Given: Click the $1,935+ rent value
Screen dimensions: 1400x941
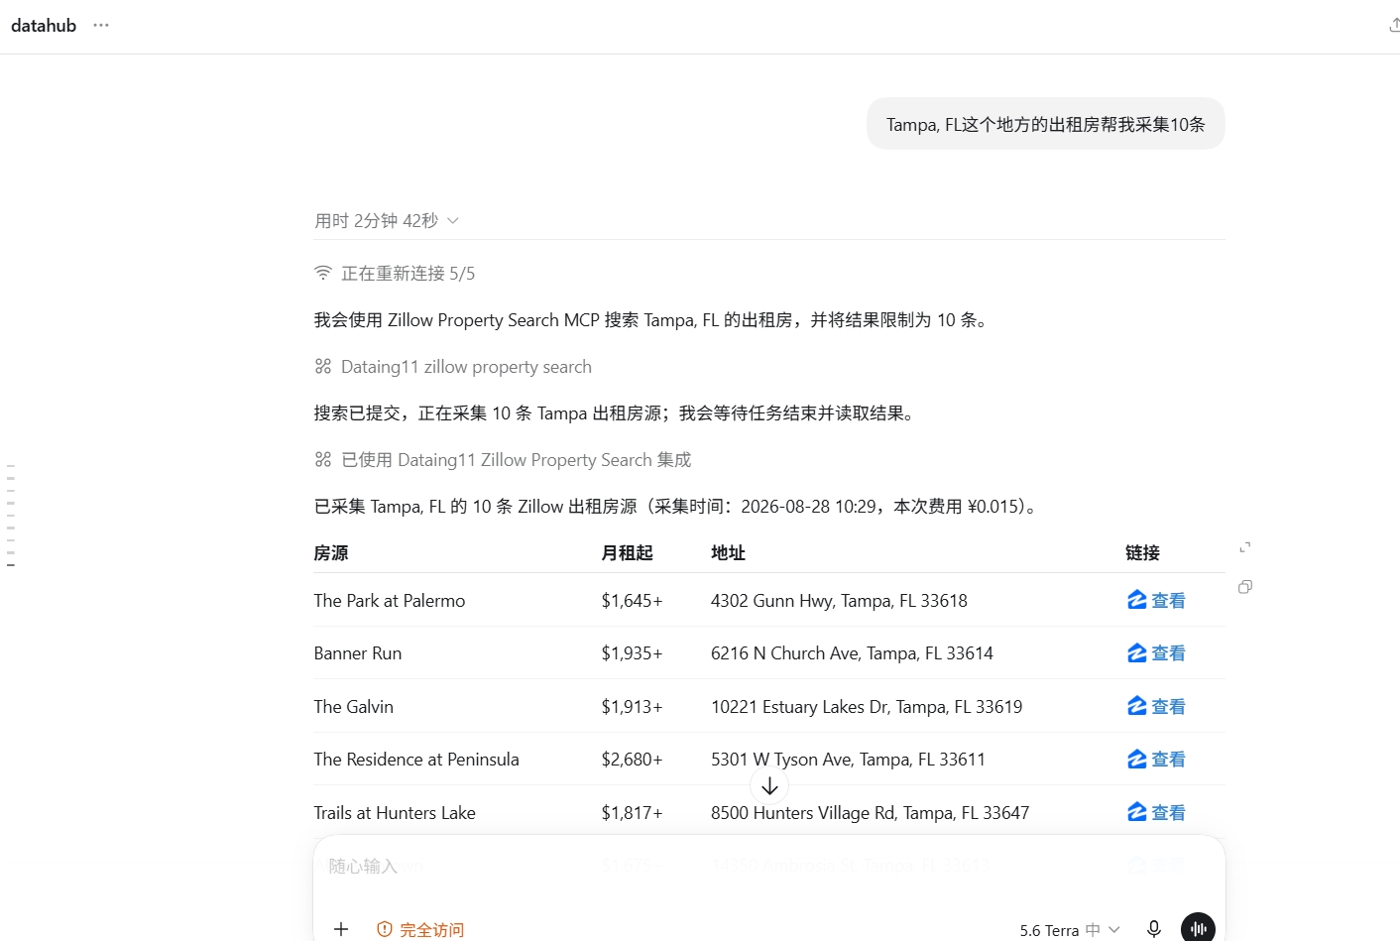Looking at the screenshot, I should [x=632, y=652].
